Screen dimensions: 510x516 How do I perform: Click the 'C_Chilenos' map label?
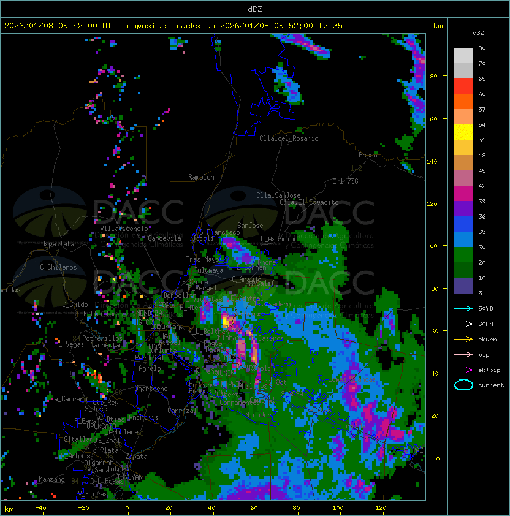click(58, 267)
